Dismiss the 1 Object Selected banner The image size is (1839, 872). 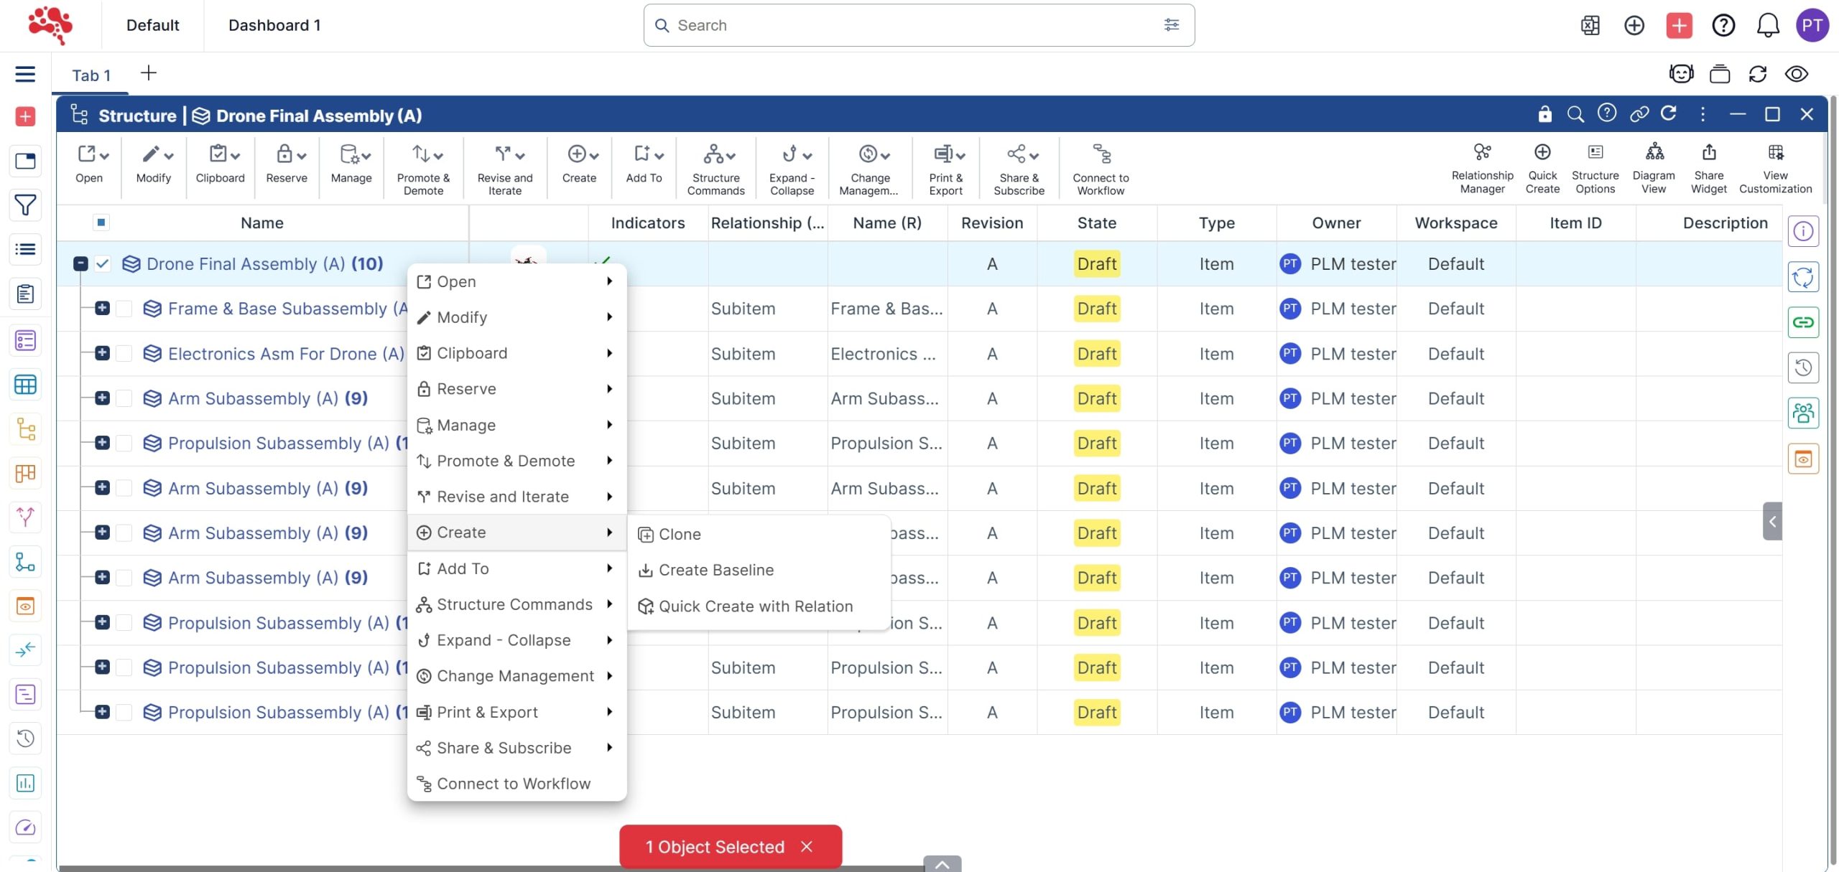pos(807,847)
